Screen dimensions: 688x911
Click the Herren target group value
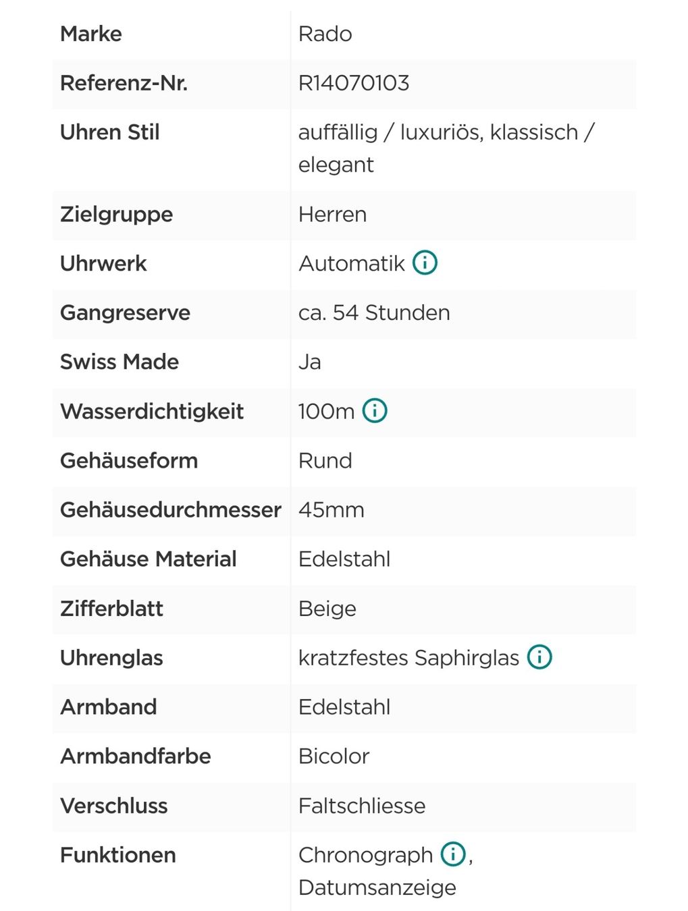[x=333, y=214]
